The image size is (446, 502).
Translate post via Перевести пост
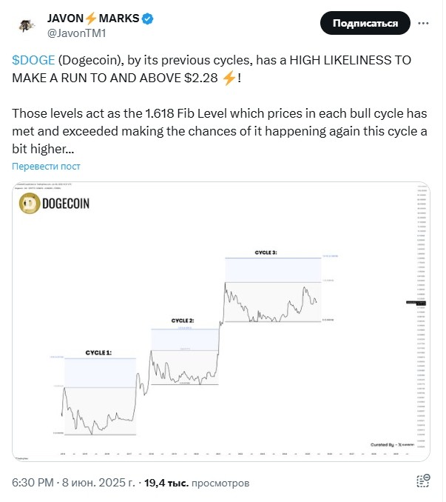tap(47, 166)
